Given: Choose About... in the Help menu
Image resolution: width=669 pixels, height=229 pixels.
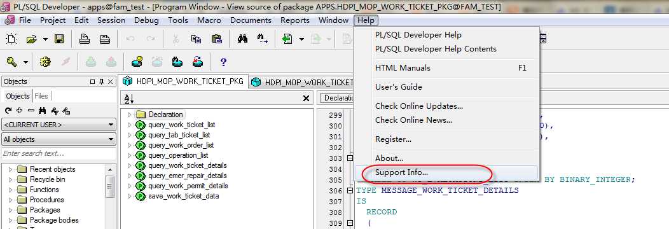Looking at the screenshot, I should [446, 158].
